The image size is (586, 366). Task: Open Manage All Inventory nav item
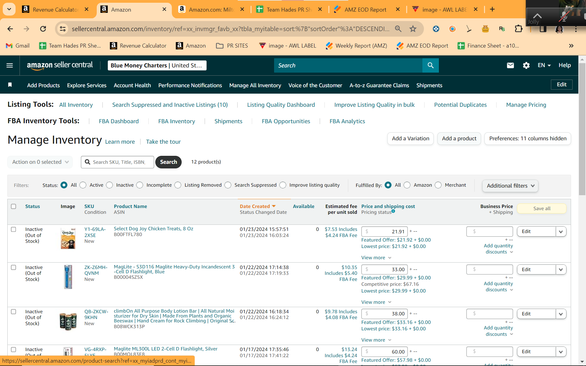255,85
